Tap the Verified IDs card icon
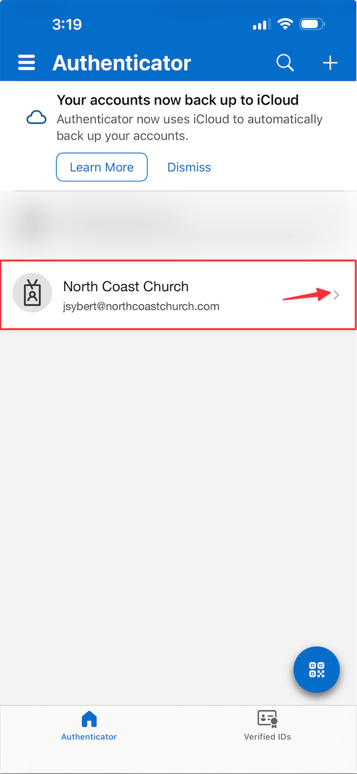The height and width of the screenshot is (774, 357). (267, 718)
